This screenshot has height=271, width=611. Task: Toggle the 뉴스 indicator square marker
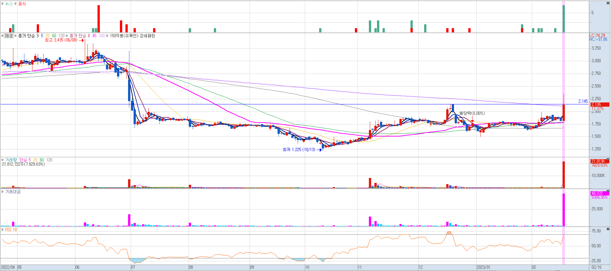pyautogui.click(x=2, y=4)
